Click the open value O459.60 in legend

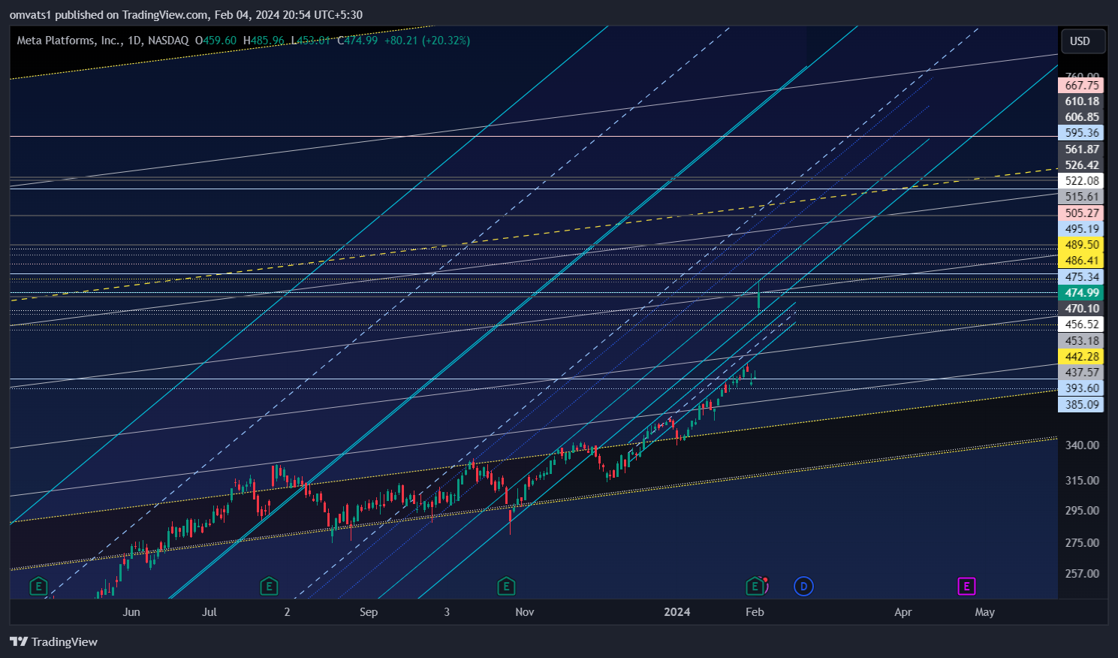(215, 41)
